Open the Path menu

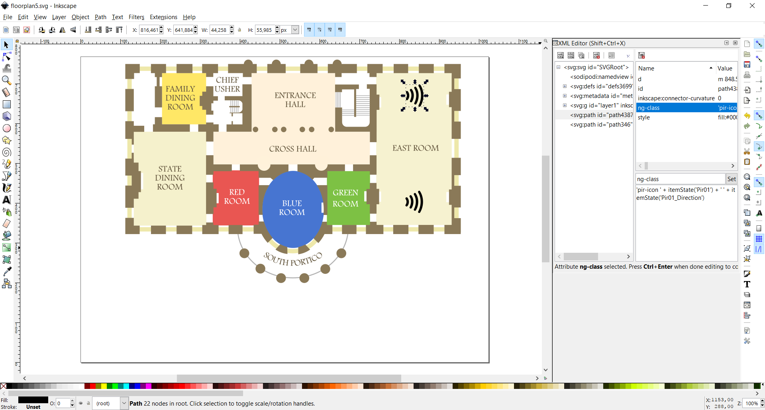pos(100,17)
